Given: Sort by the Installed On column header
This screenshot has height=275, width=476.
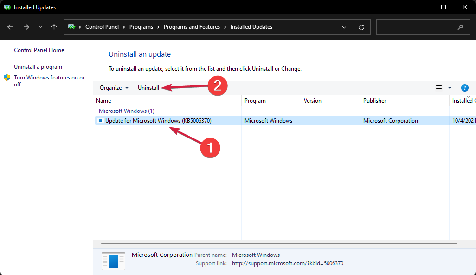Looking at the screenshot, I should pos(463,101).
